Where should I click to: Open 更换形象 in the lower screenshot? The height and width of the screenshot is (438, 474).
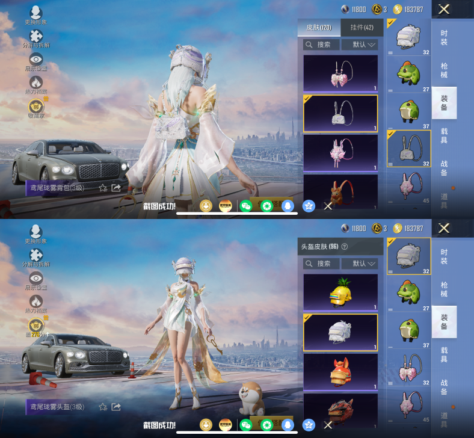[x=35, y=234]
